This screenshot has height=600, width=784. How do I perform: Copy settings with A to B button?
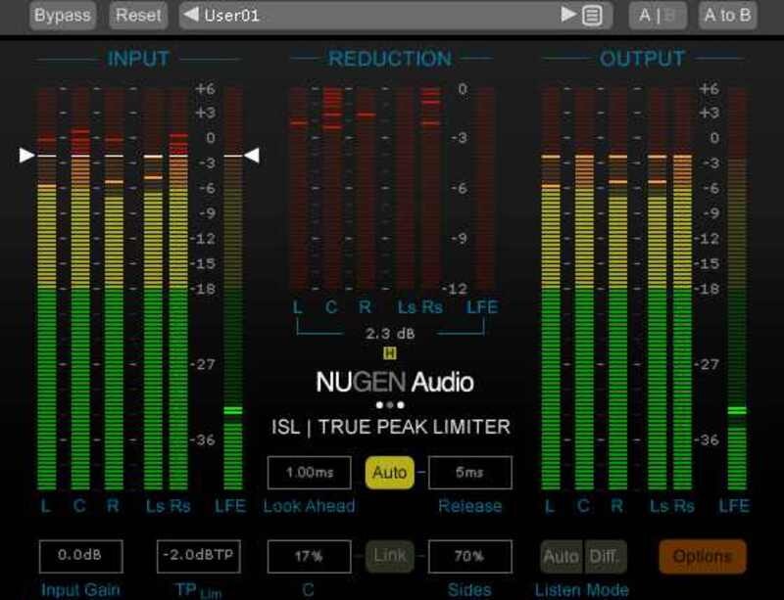728,15
